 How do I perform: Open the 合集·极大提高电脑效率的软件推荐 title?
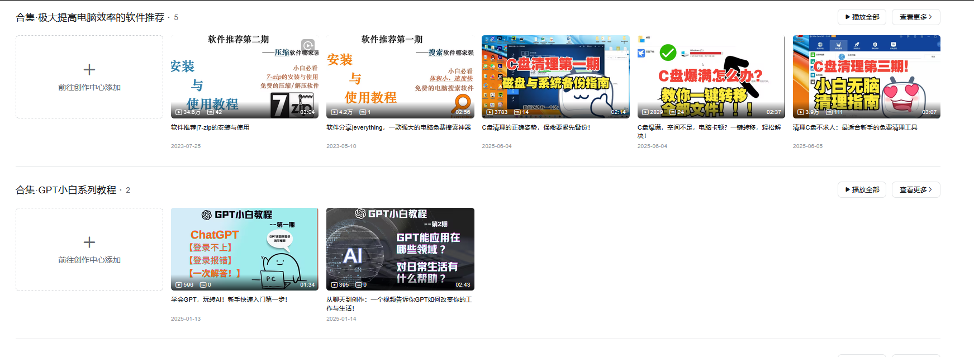click(90, 17)
